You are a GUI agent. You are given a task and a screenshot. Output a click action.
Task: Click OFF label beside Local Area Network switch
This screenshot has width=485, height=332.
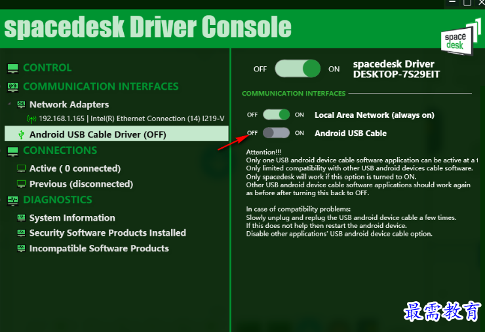[252, 115]
